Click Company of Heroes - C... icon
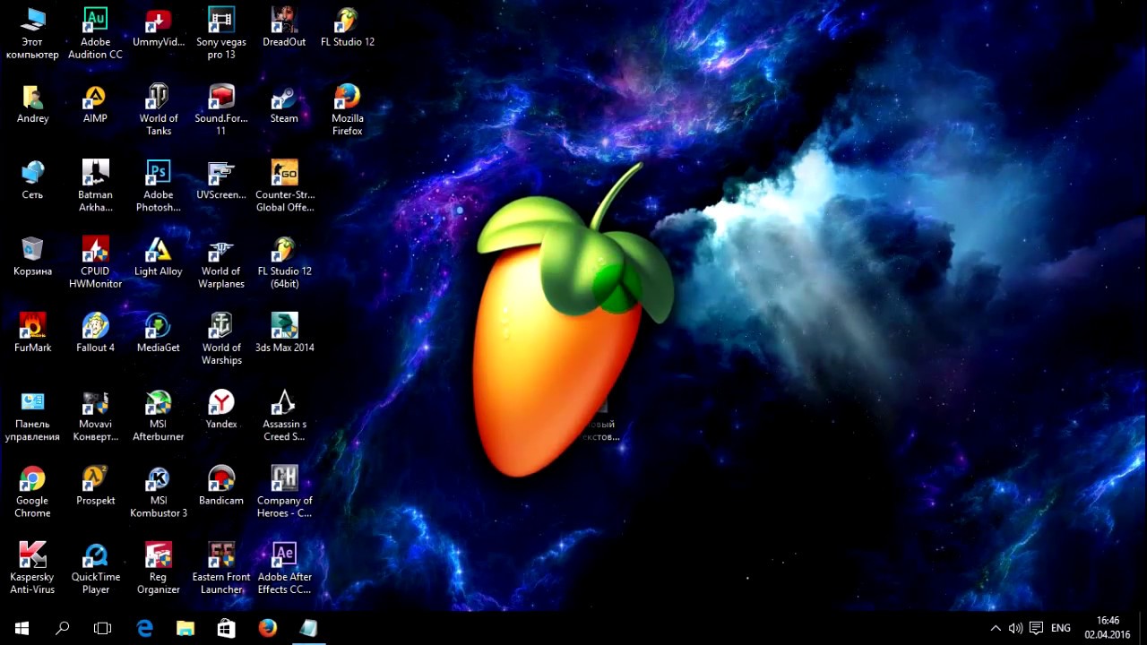Viewport: 1147px width, 645px height. coord(284,491)
